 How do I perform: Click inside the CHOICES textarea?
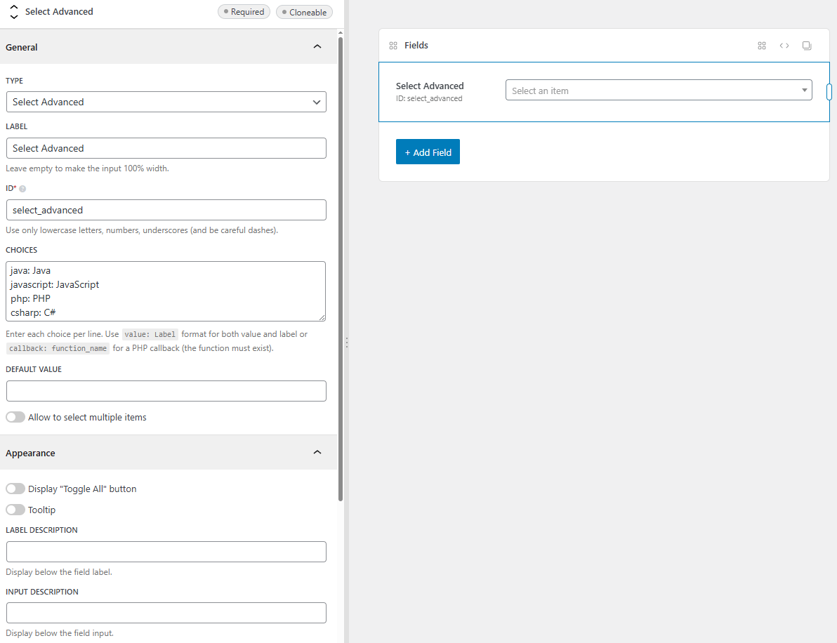pyautogui.click(x=166, y=291)
